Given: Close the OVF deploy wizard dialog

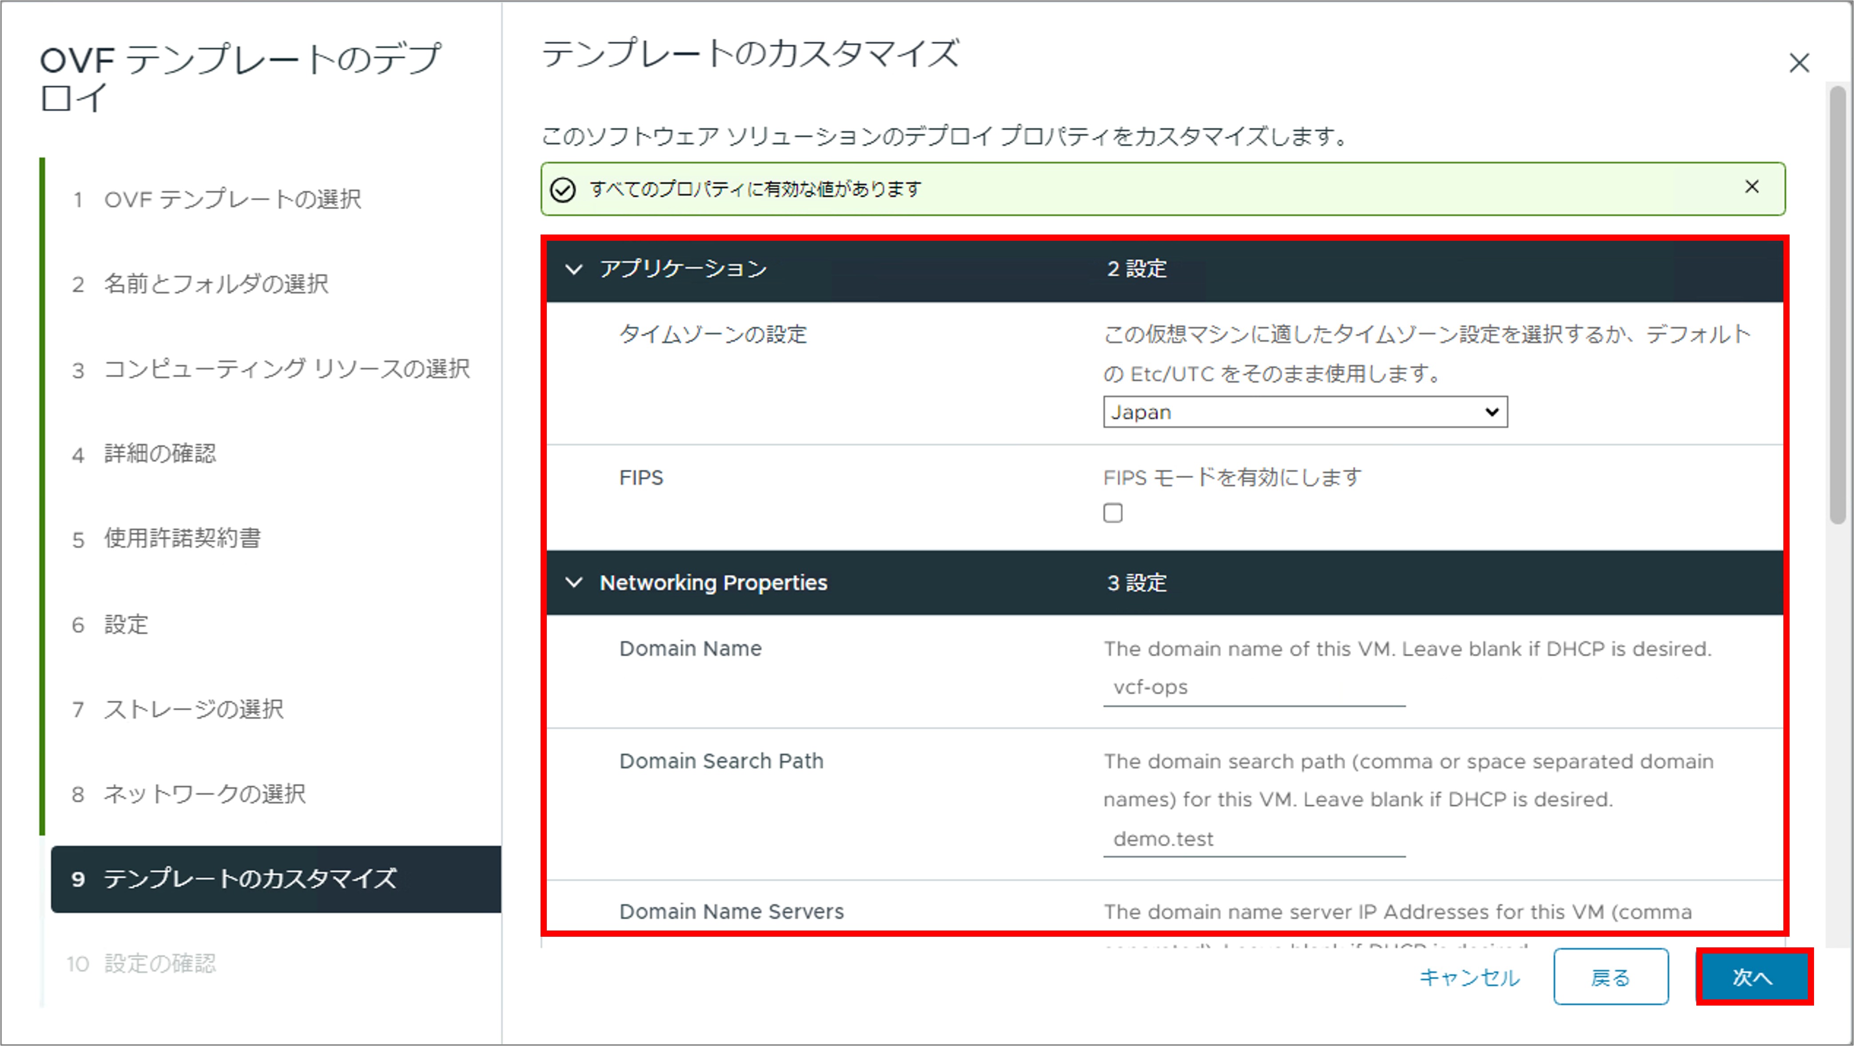Looking at the screenshot, I should [1798, 63].
